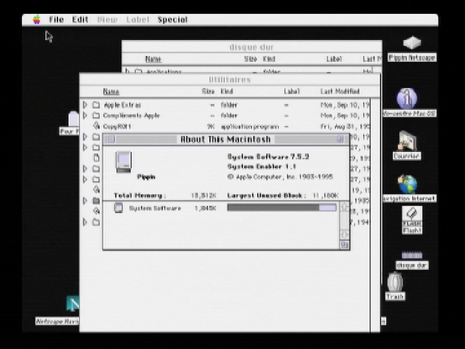This screenshot has width=465, height=349.
Task: Click the About This Macintosh zoom box
Action: pos(340,139)
